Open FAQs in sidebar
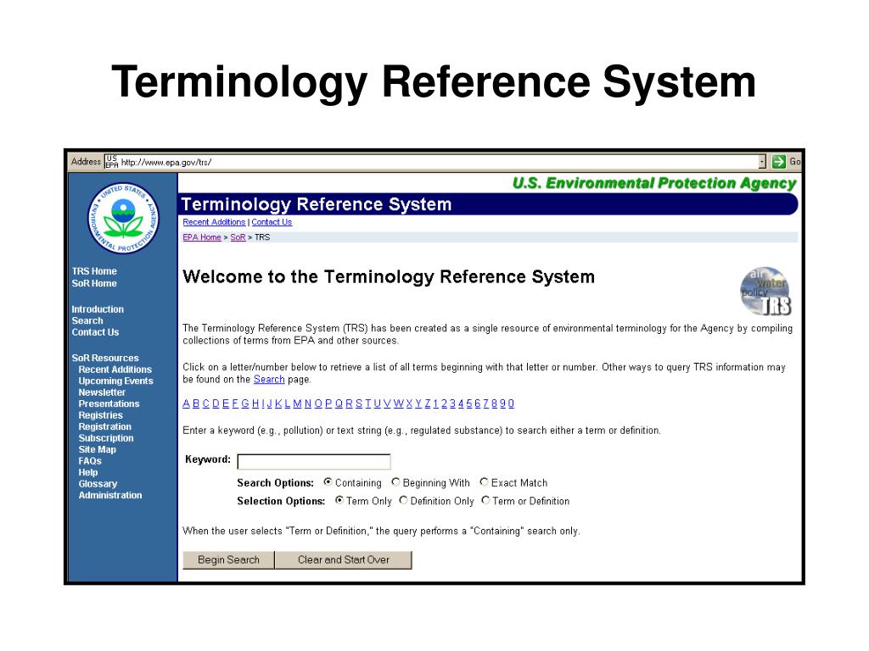Viewport: 869px width, 651px height. pos(90,461)
